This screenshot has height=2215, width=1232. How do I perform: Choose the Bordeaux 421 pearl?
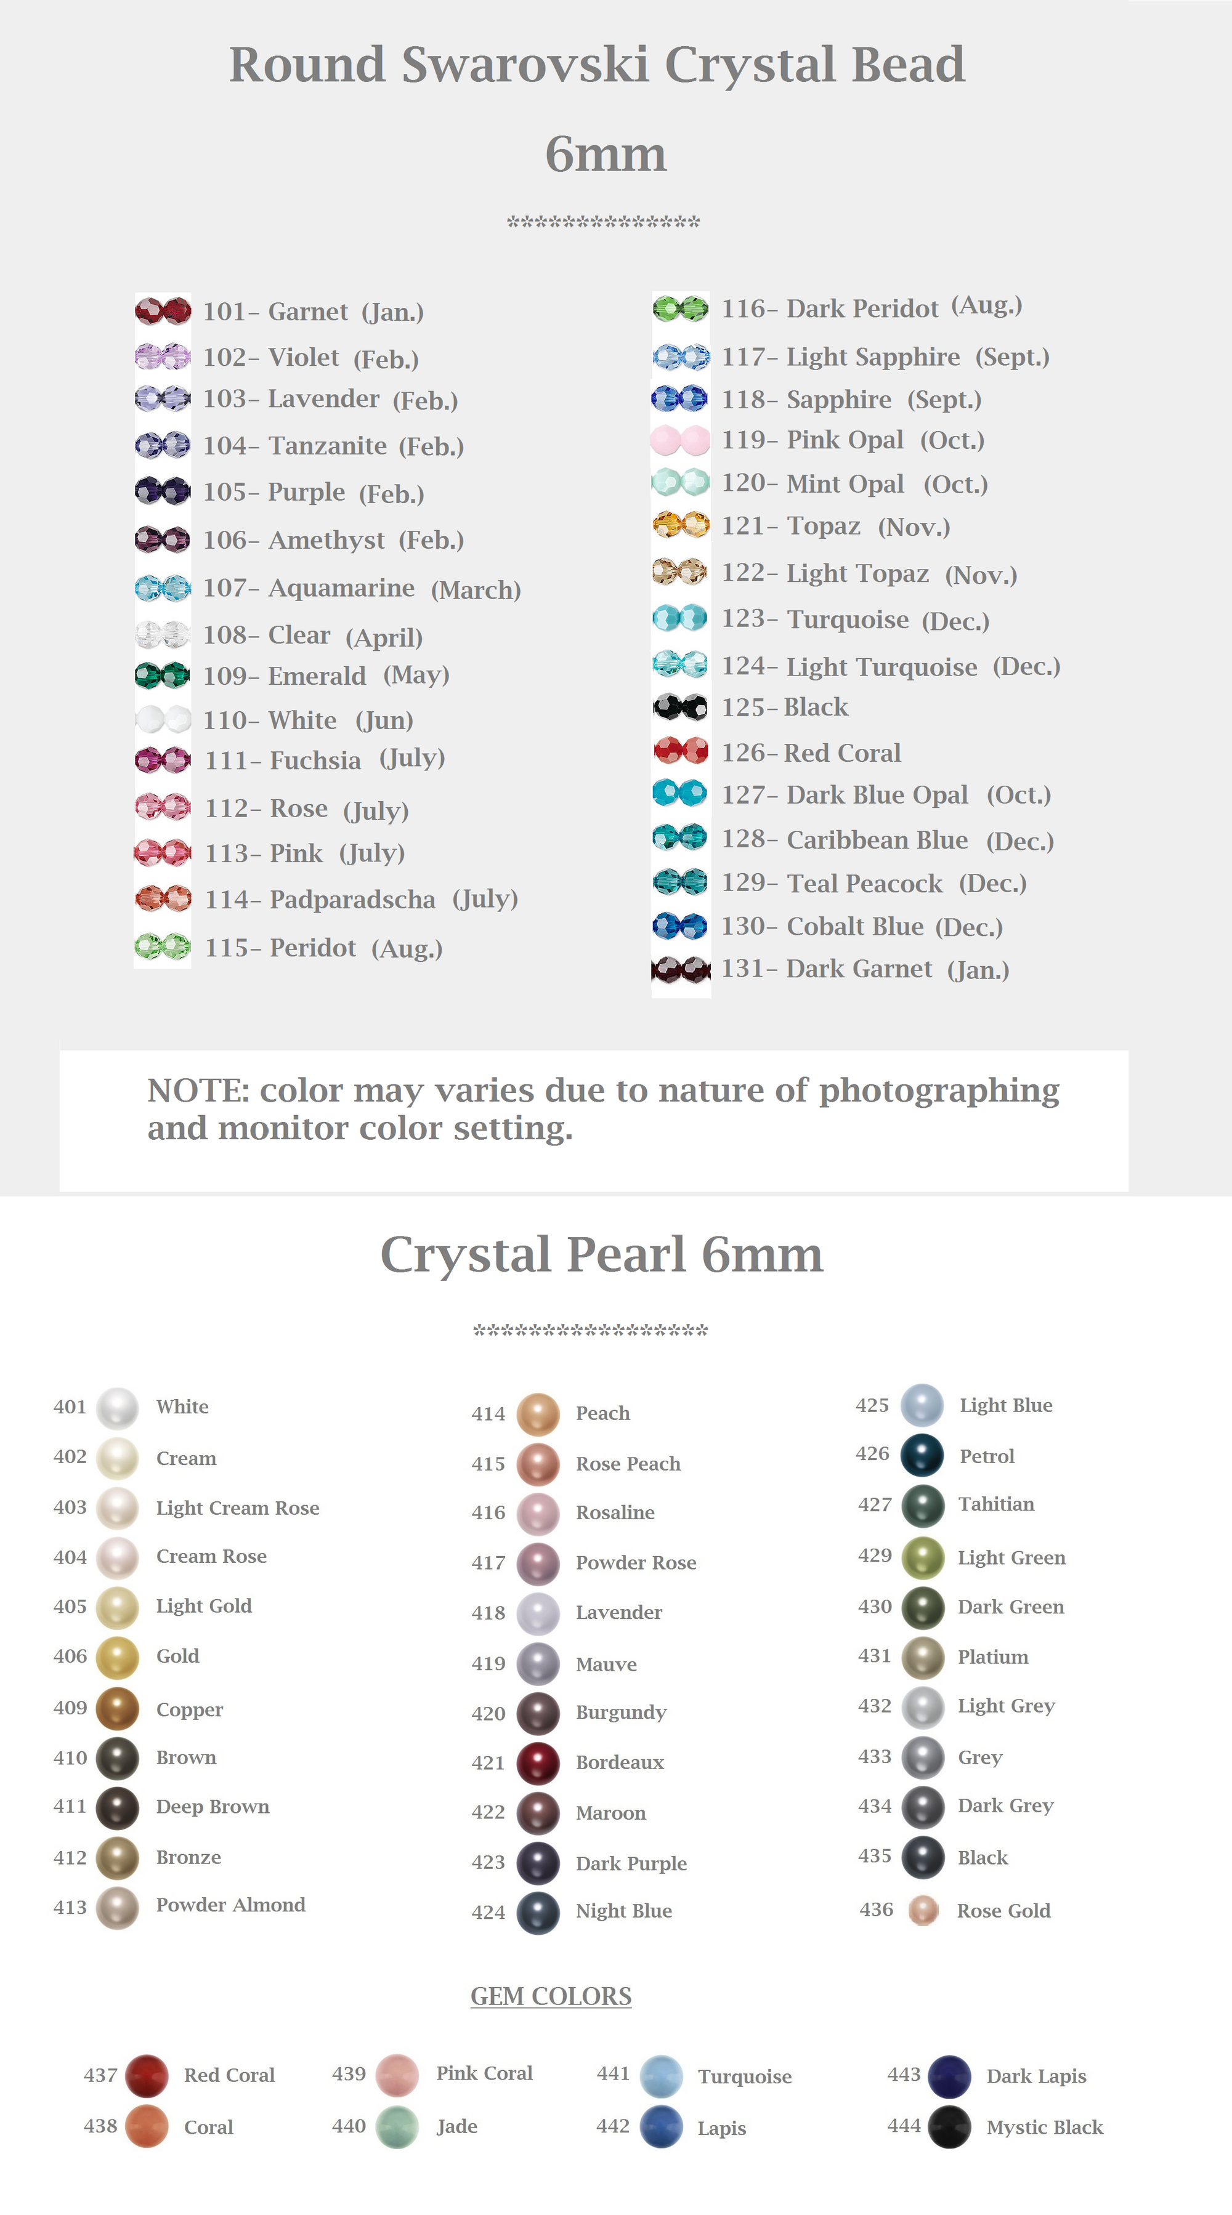538,1762
